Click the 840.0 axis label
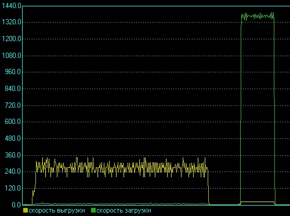Viewport: 290px width, 216px height. (13, 89)
